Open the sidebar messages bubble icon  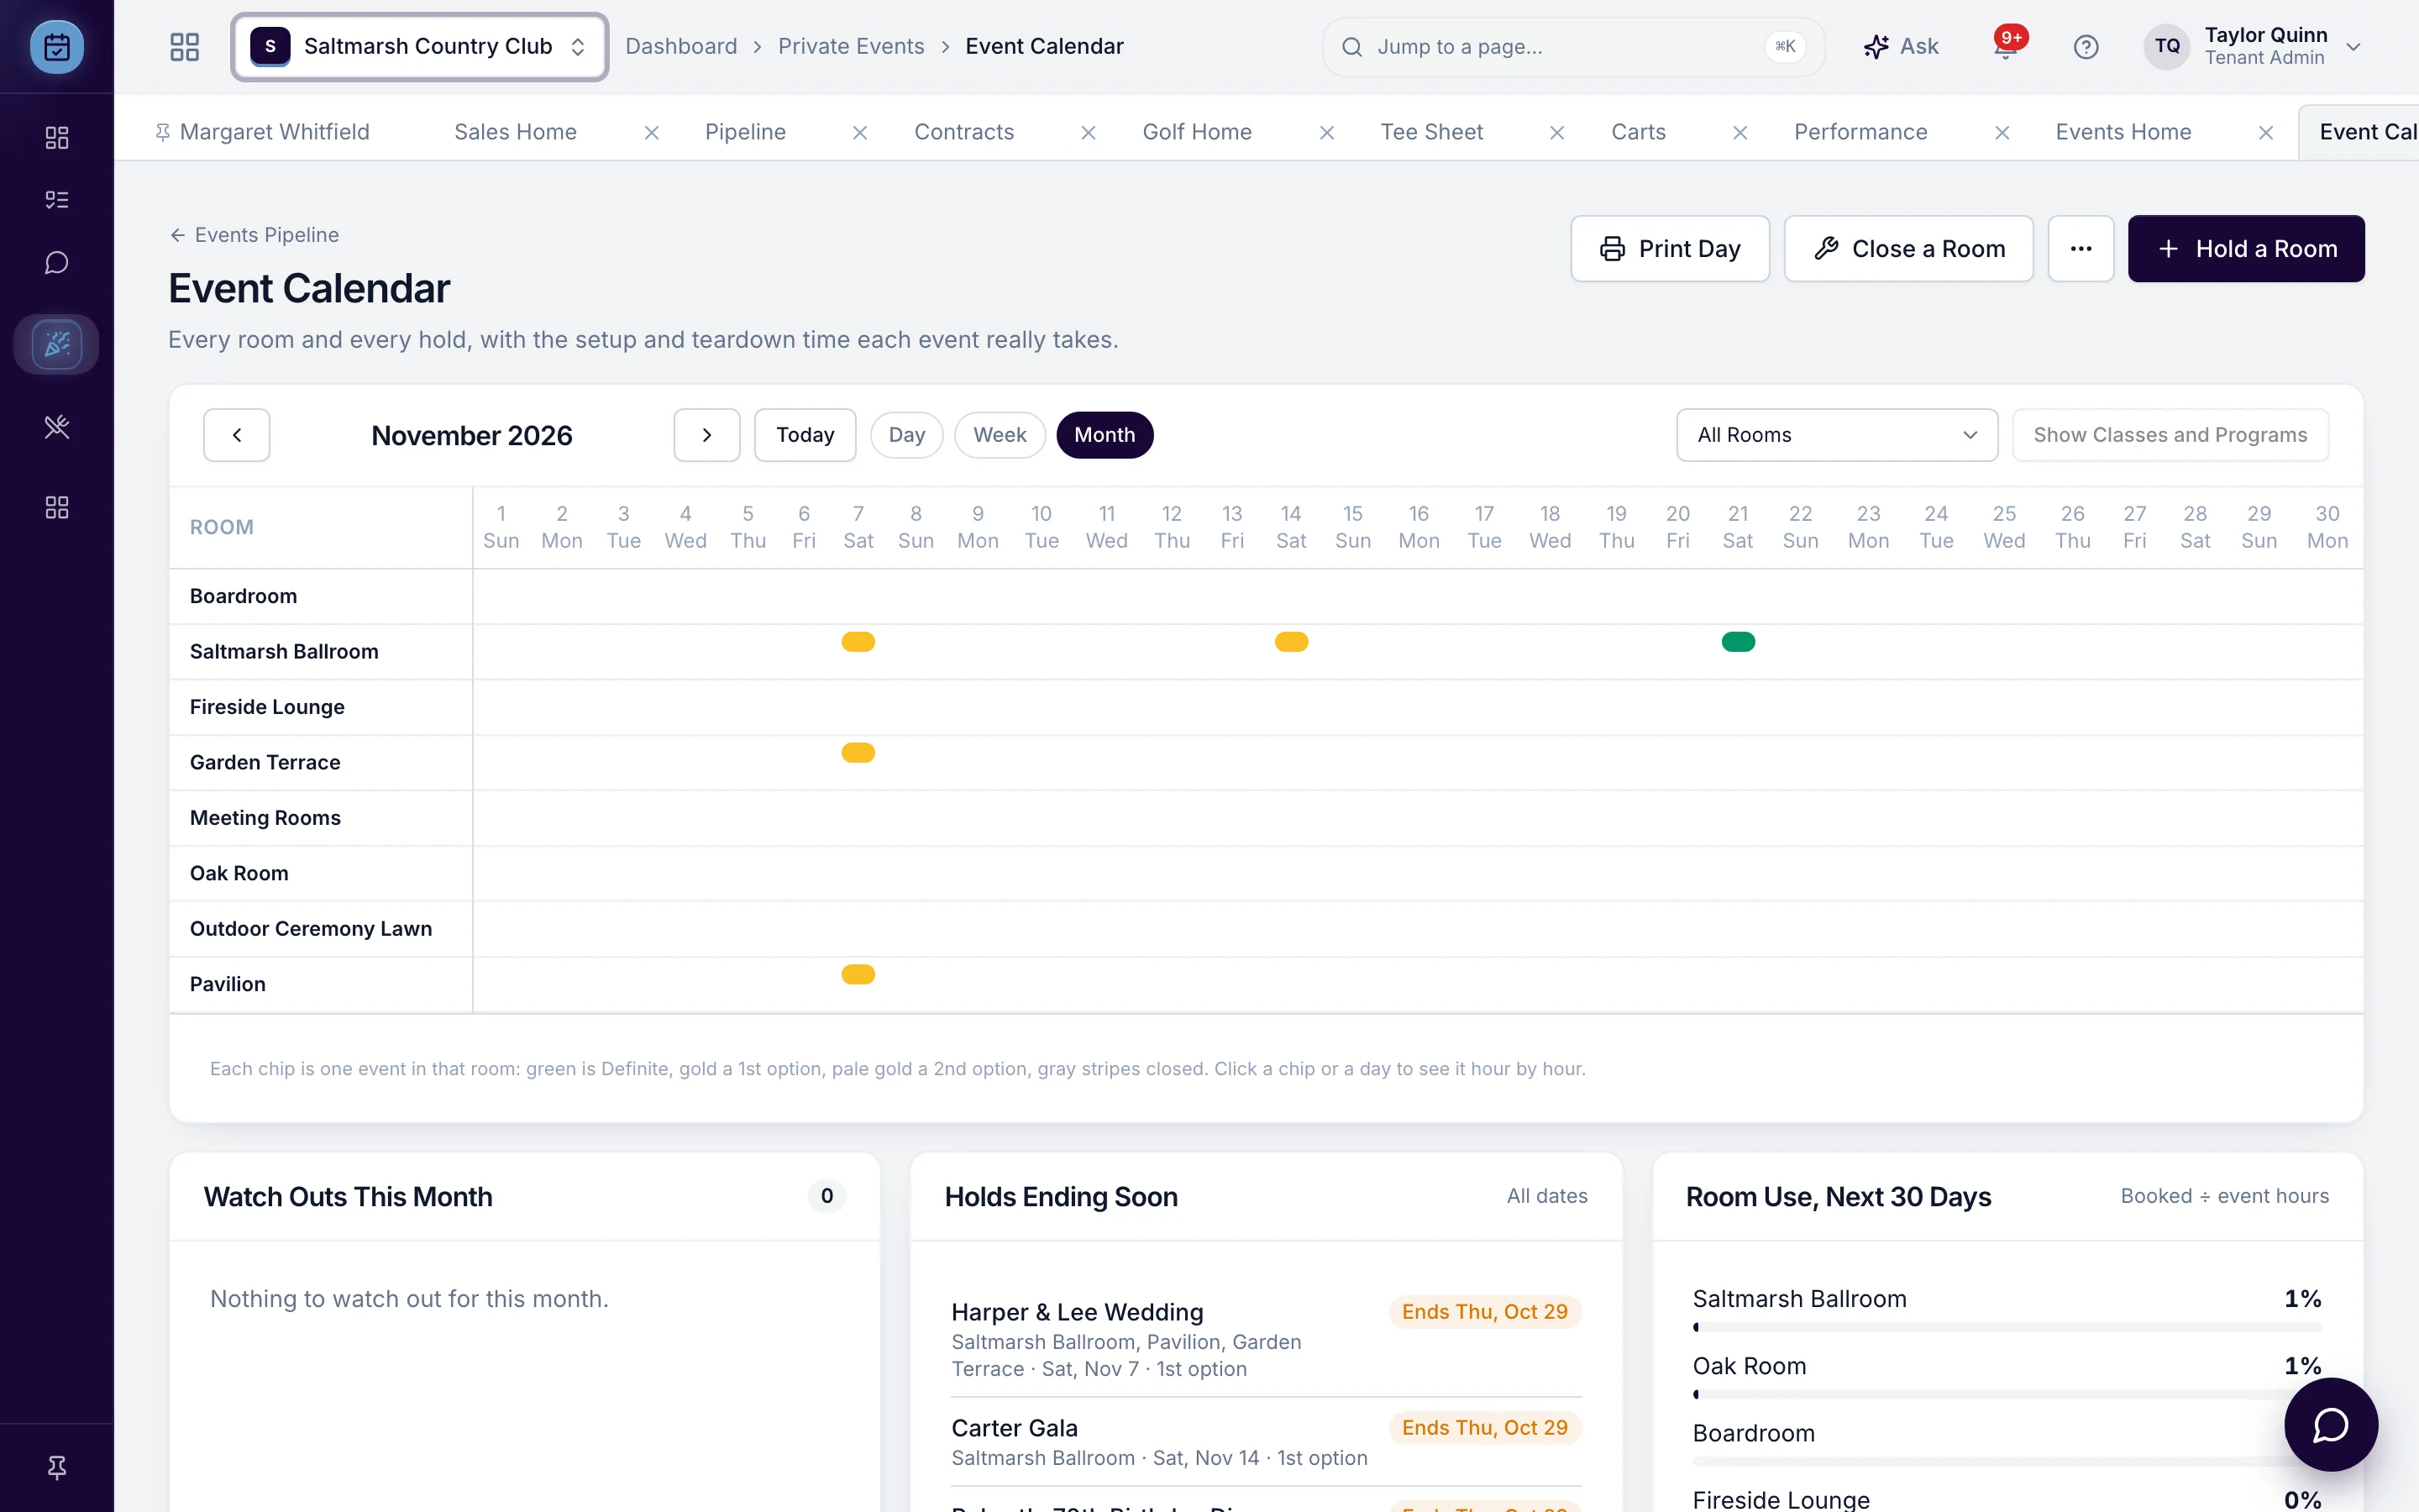57,263
